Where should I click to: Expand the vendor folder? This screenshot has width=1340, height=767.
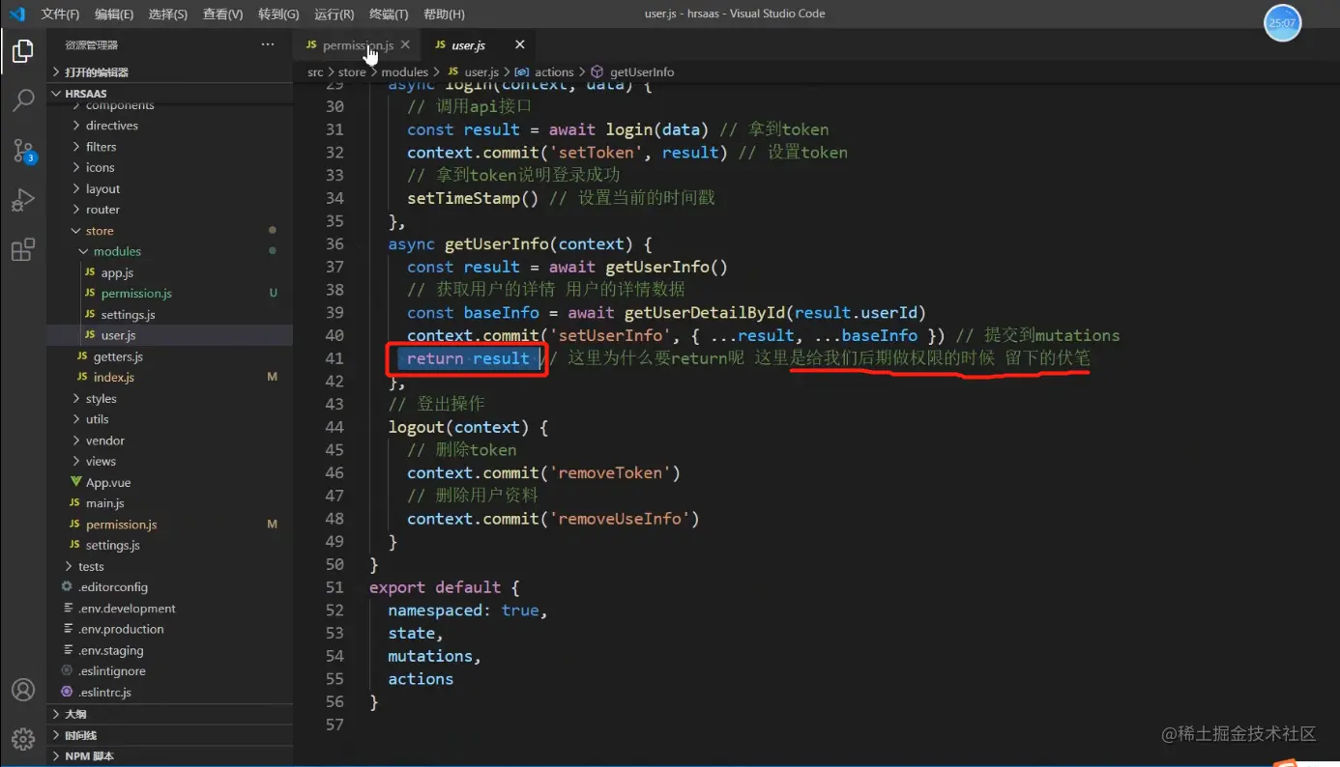pos(170,440)
